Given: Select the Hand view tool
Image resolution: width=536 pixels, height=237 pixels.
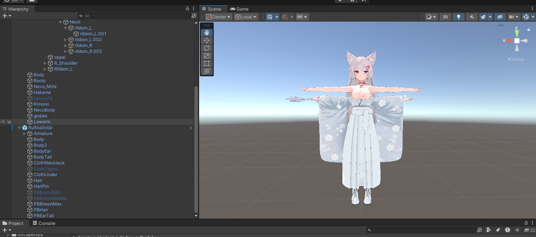Looking at the screenshot, I should pos(207,33).
